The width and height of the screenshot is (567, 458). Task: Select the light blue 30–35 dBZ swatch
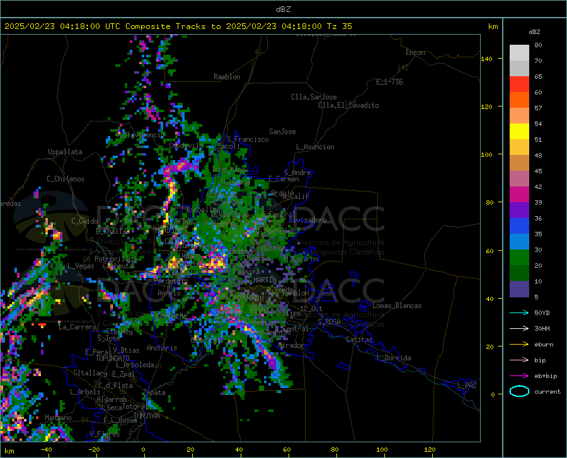(519, 242)
